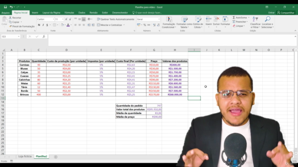Click the increase decimal places icon
Viewport: 298px width, 167px height.
click(x=154, y=25)
